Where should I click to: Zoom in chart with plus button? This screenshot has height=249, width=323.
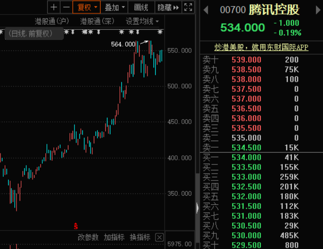(x=54, y=7)
